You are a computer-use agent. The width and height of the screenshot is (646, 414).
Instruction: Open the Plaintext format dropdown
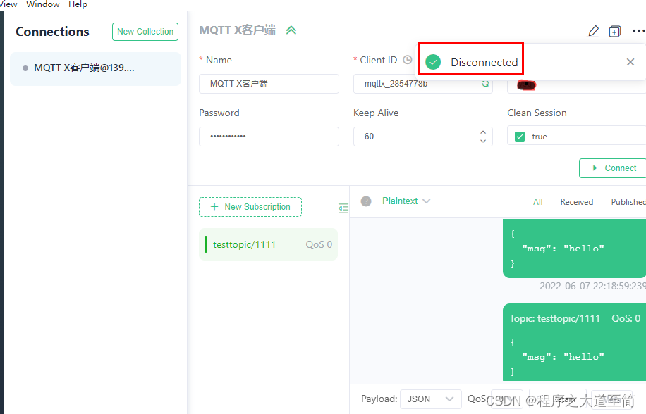[x=406, y=201]
